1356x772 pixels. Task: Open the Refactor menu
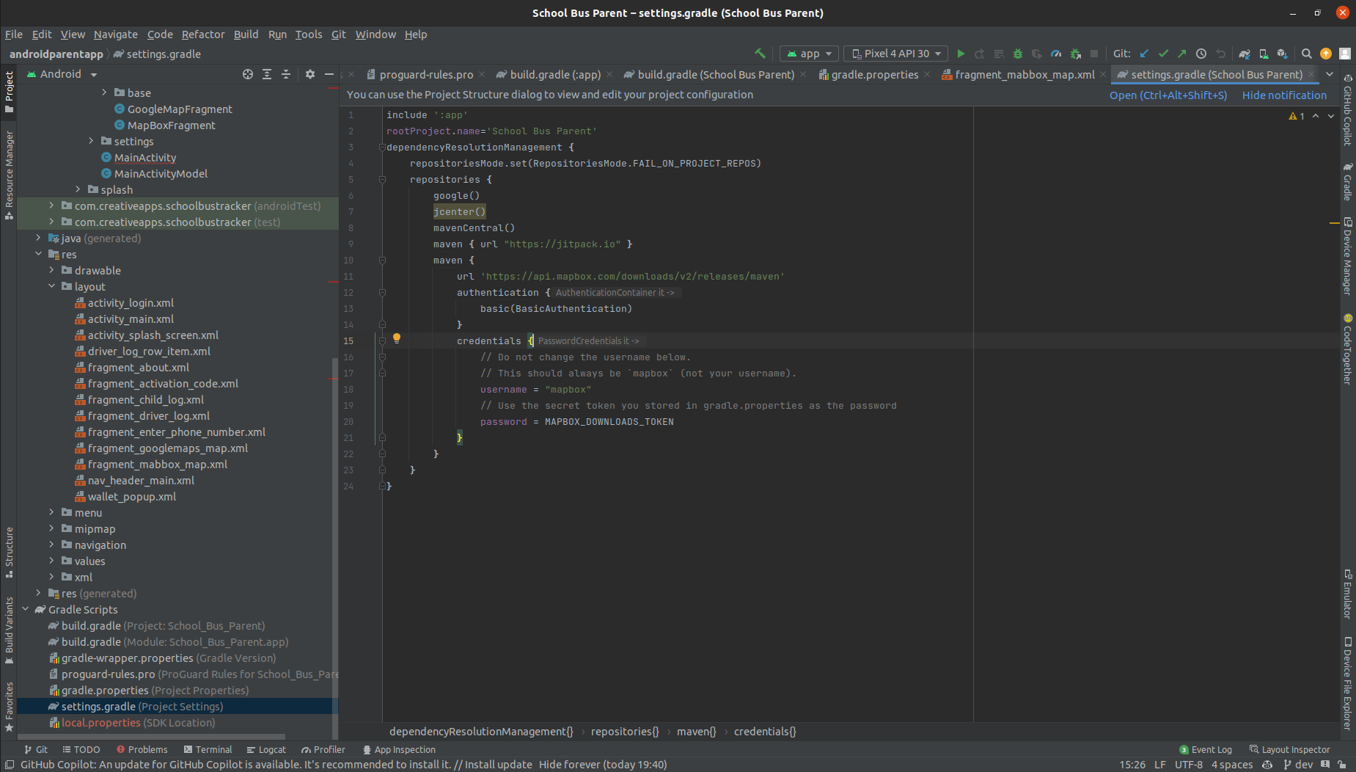click(x=203, y=34)
